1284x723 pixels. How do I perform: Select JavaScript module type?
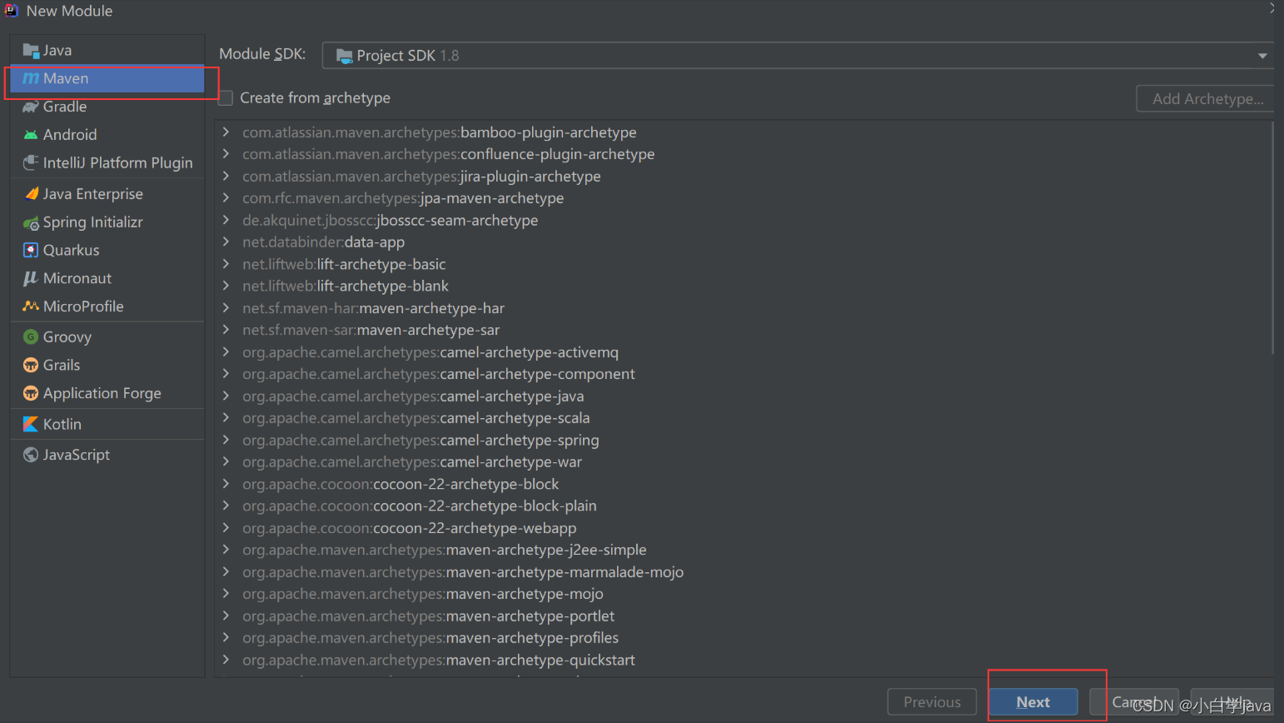pyautogui.click(x=107, y=455)
